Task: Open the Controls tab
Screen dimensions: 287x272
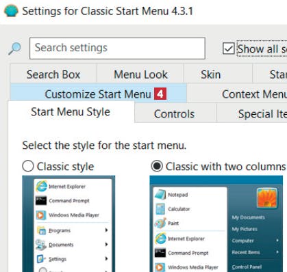Action: (175, 113)
